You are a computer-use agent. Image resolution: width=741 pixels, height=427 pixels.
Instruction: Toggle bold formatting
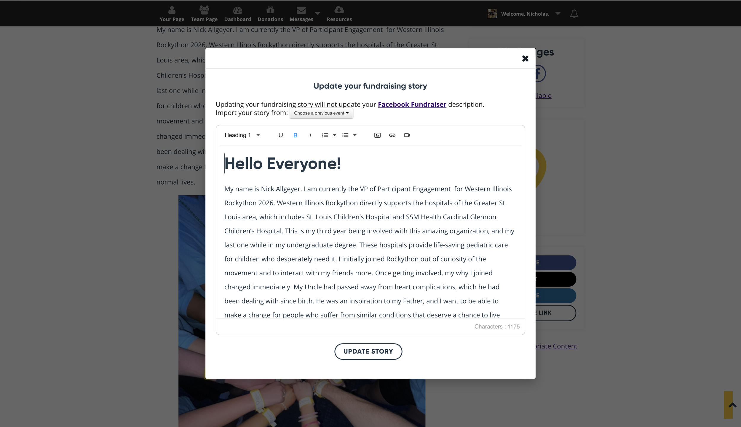point(296,135)
